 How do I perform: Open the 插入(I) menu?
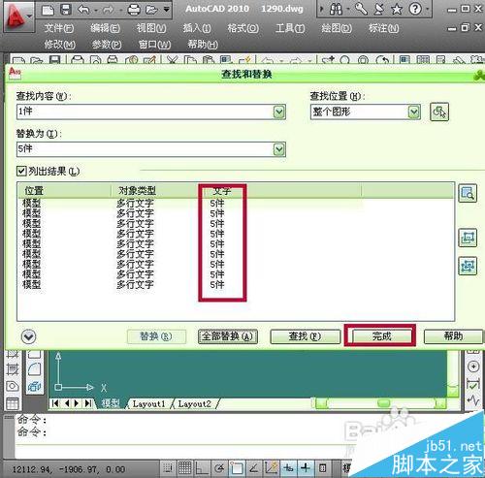coord(197,28)
